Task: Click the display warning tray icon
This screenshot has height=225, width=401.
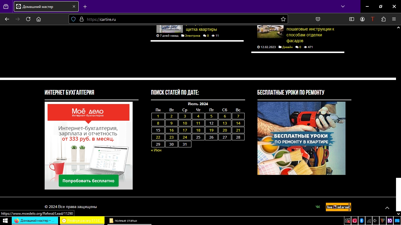Action: point(348,221)
